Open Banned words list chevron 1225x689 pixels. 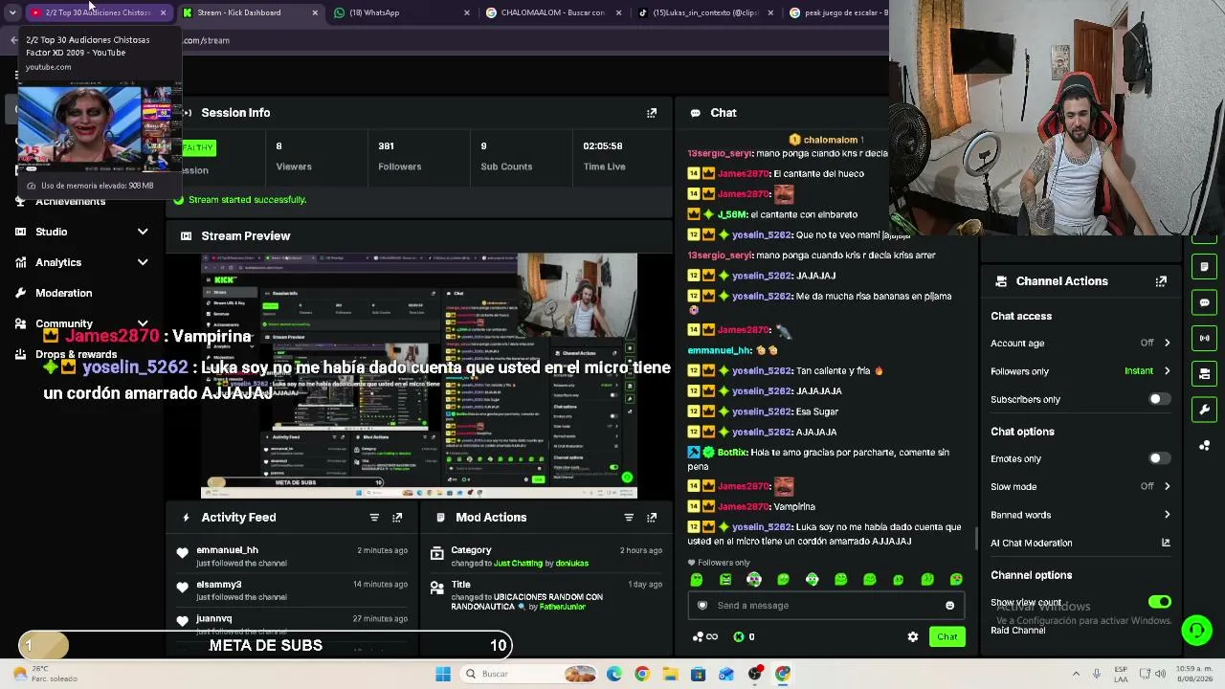(1167, 515)
